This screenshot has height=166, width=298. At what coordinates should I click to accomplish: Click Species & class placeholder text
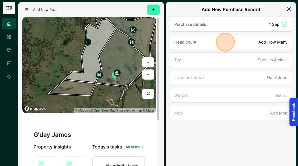point(272,60)
